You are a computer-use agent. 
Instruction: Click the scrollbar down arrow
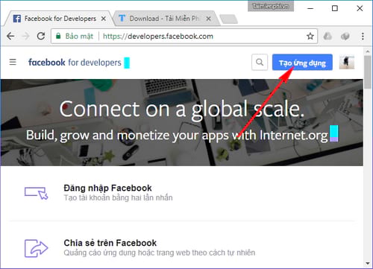[x=368, y=264]
